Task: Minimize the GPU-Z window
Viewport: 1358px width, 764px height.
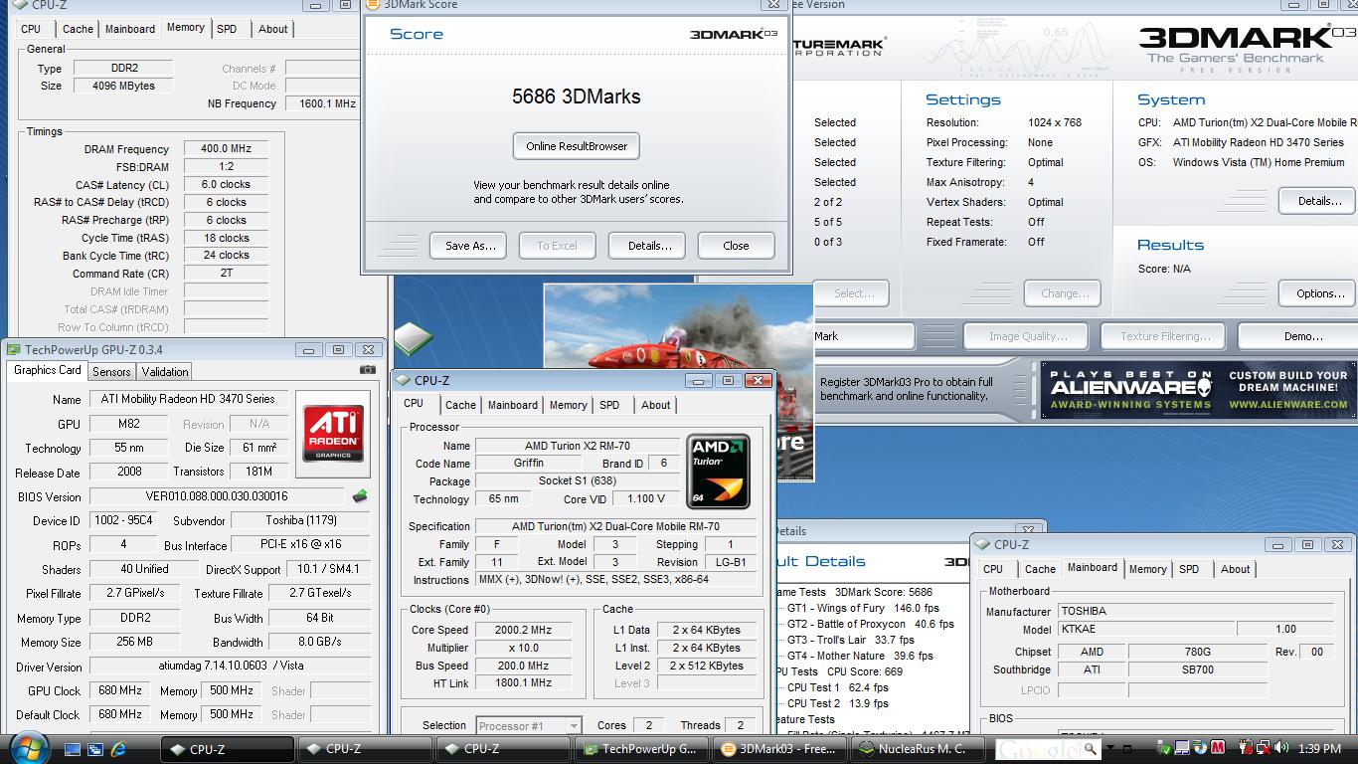Action: [309, 349]
